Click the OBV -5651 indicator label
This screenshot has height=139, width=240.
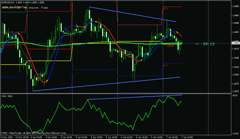7,96
